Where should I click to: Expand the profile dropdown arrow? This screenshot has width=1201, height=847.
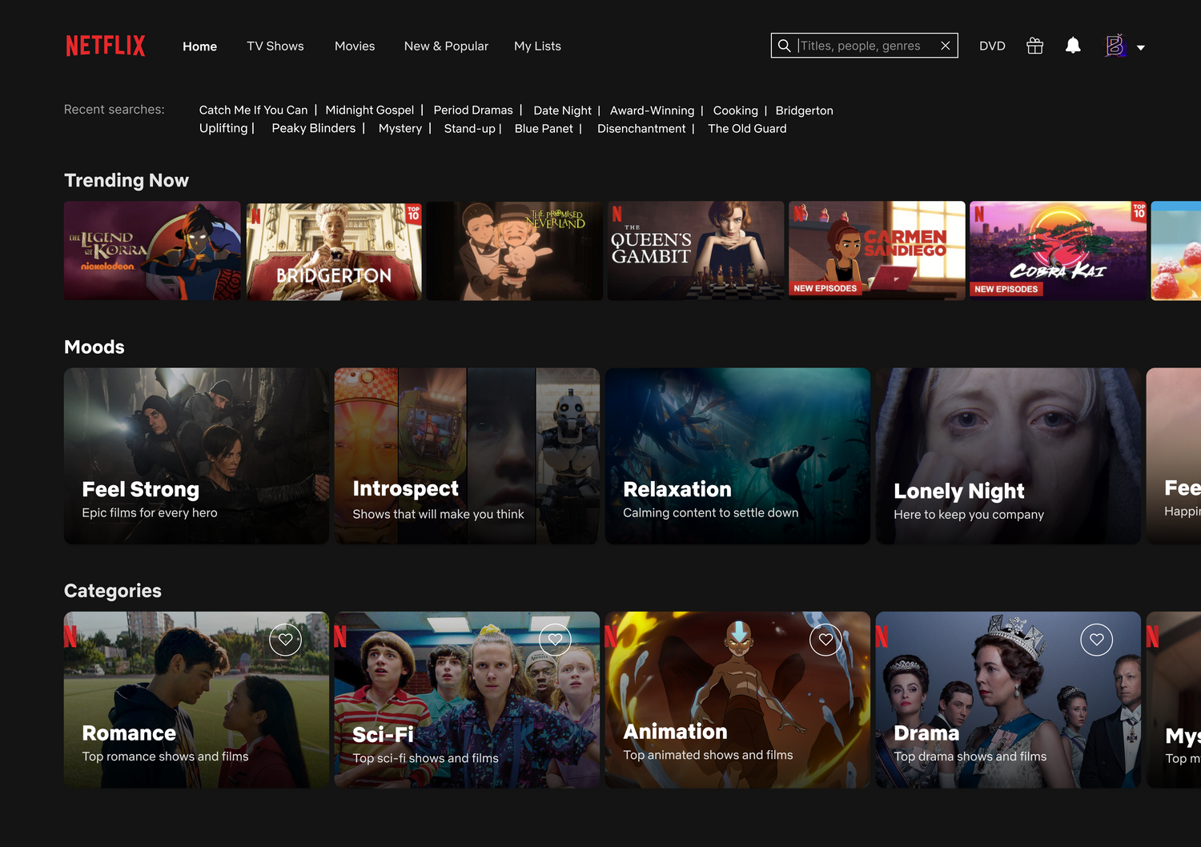(1141, 48)
